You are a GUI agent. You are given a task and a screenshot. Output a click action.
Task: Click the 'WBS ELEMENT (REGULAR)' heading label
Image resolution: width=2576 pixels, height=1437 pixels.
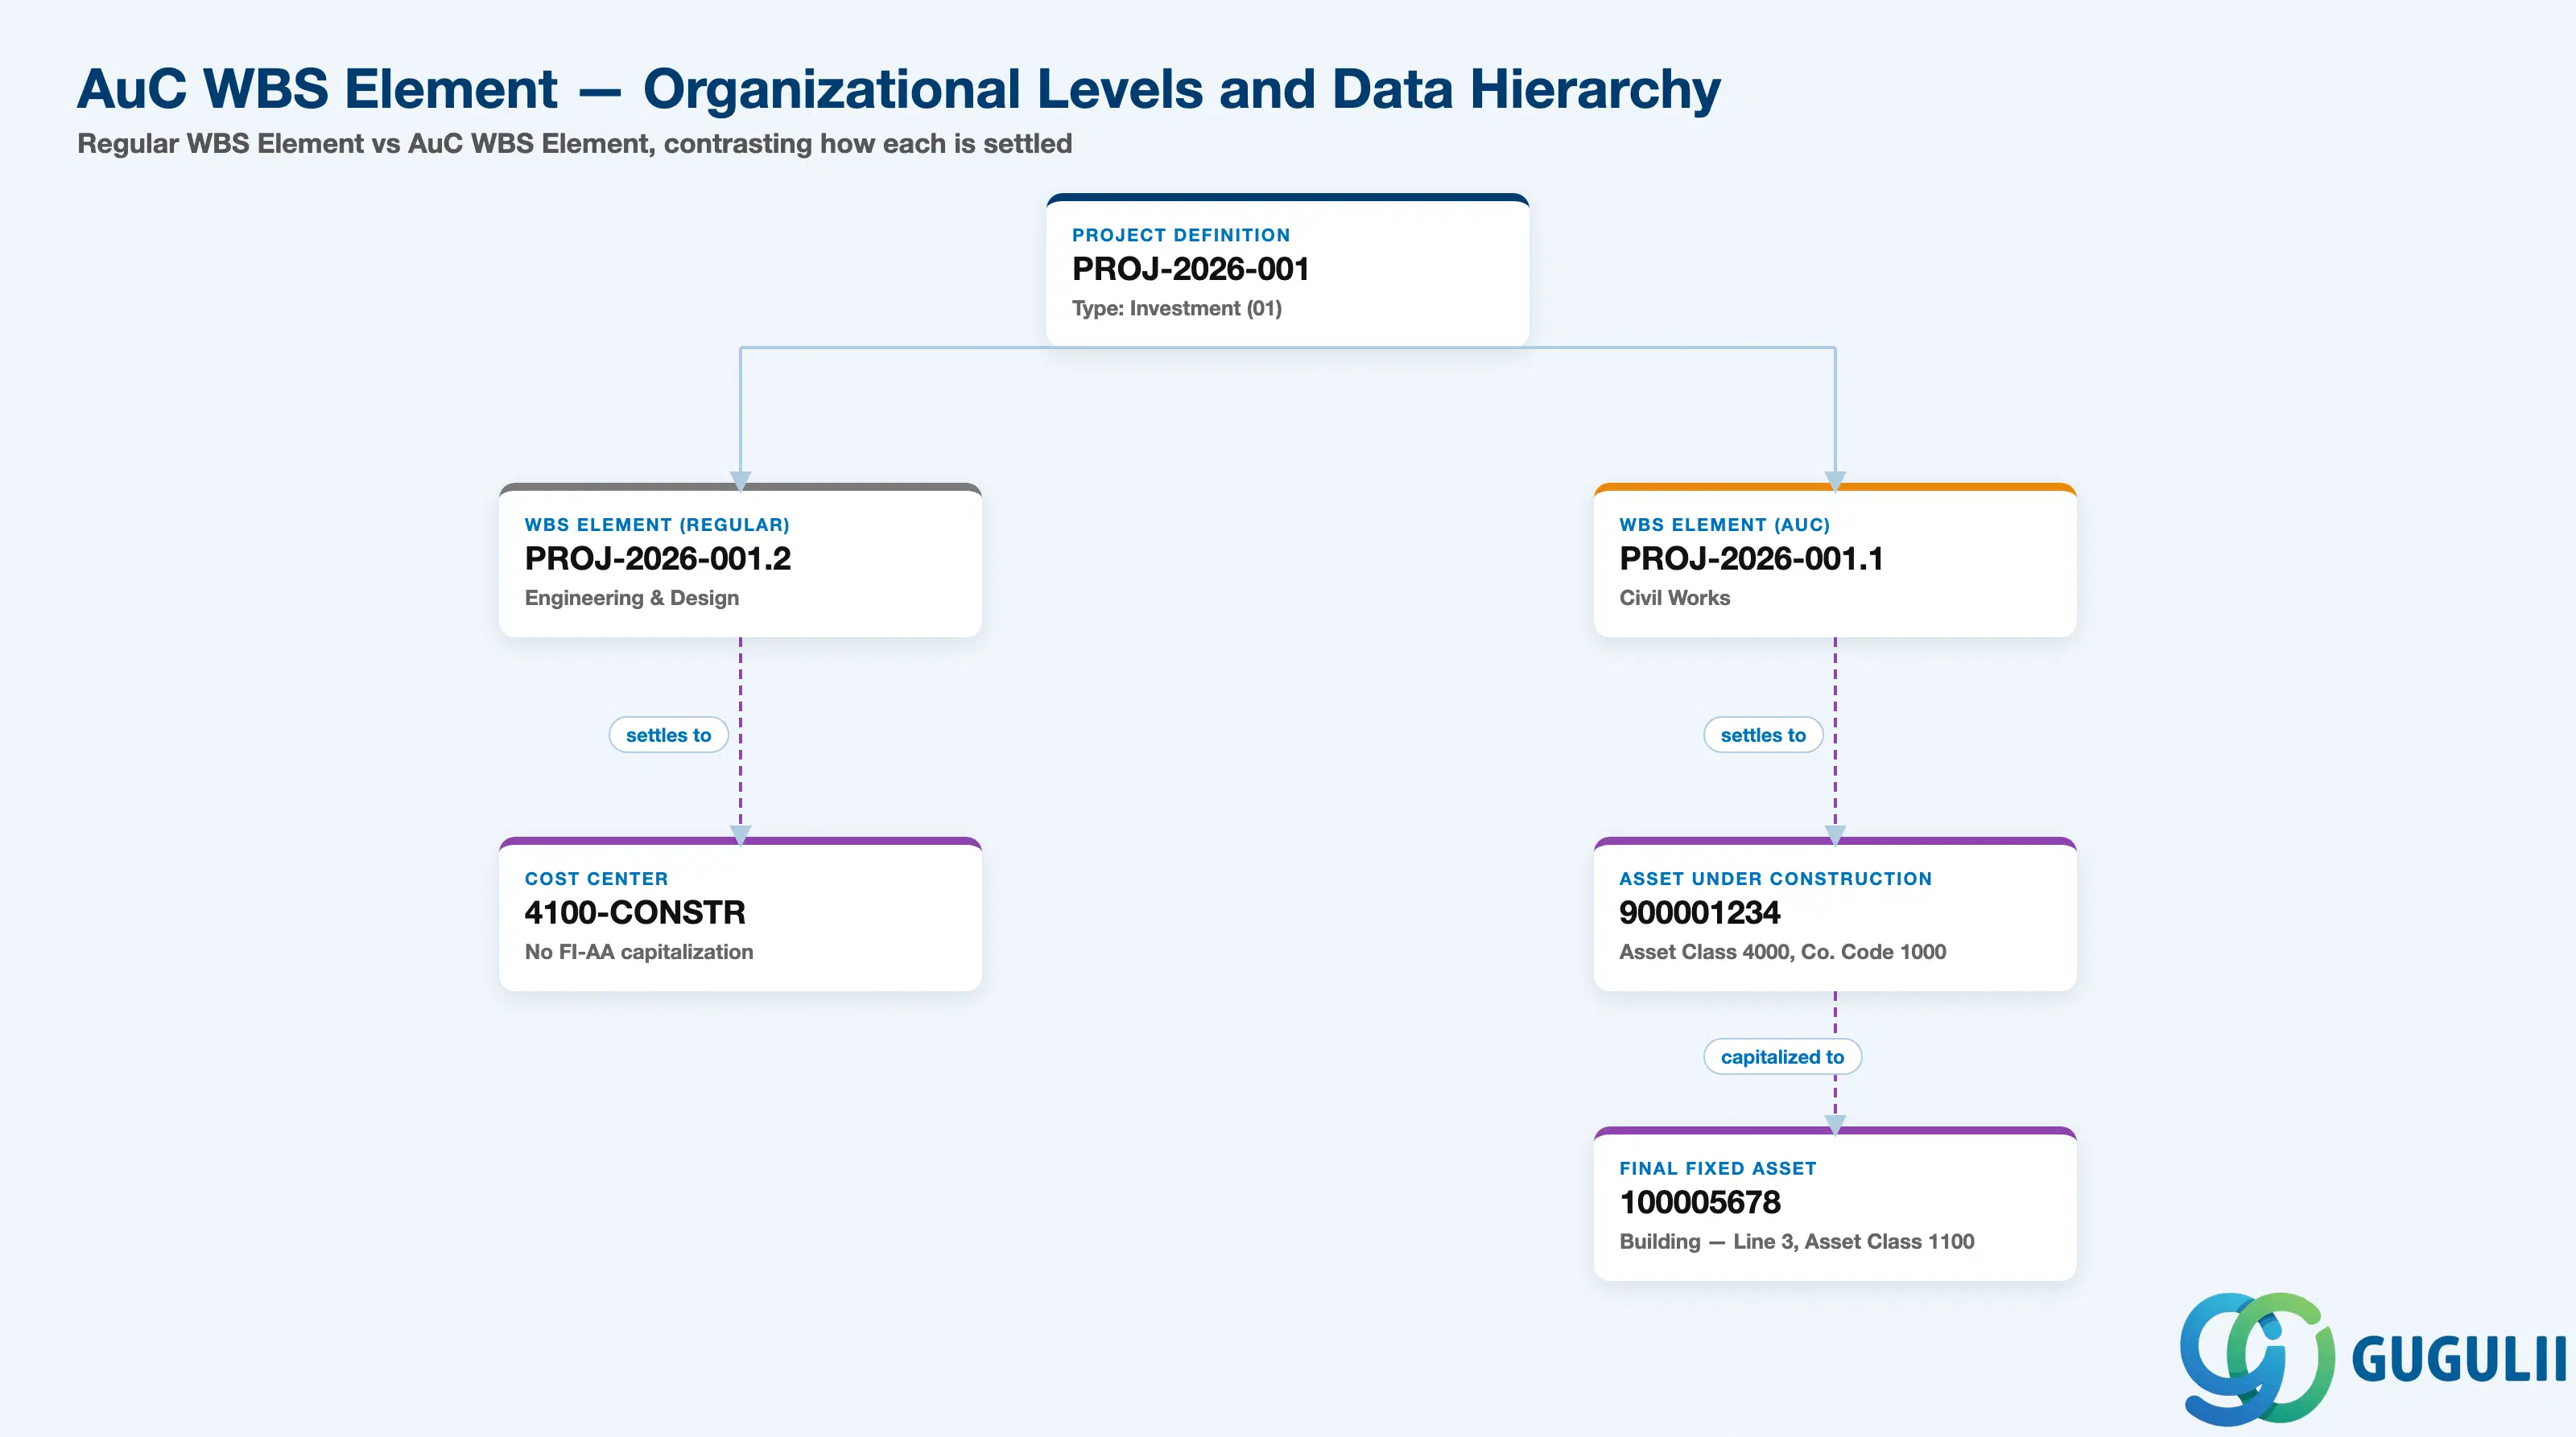click(x=657, y=525)
